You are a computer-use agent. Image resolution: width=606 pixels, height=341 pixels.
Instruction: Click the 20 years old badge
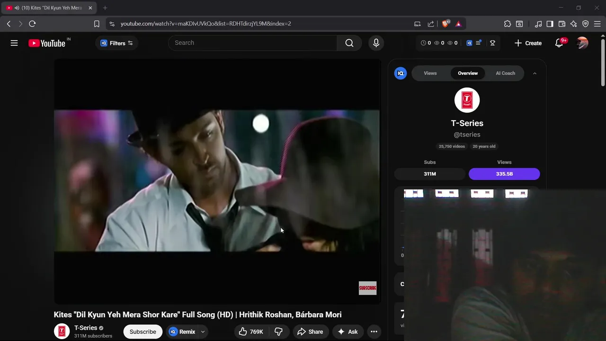point(484,146)
